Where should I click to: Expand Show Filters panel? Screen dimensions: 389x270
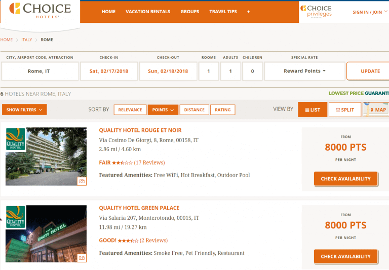[x=24, y=110]
